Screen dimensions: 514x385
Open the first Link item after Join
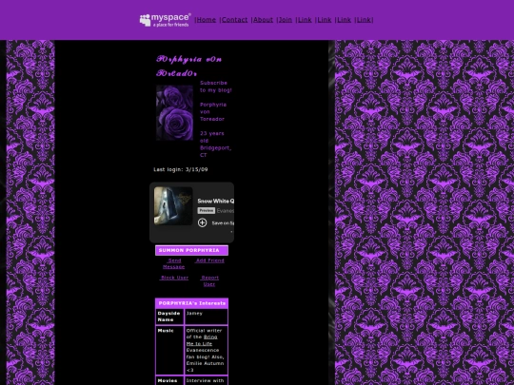coord(305,20)
